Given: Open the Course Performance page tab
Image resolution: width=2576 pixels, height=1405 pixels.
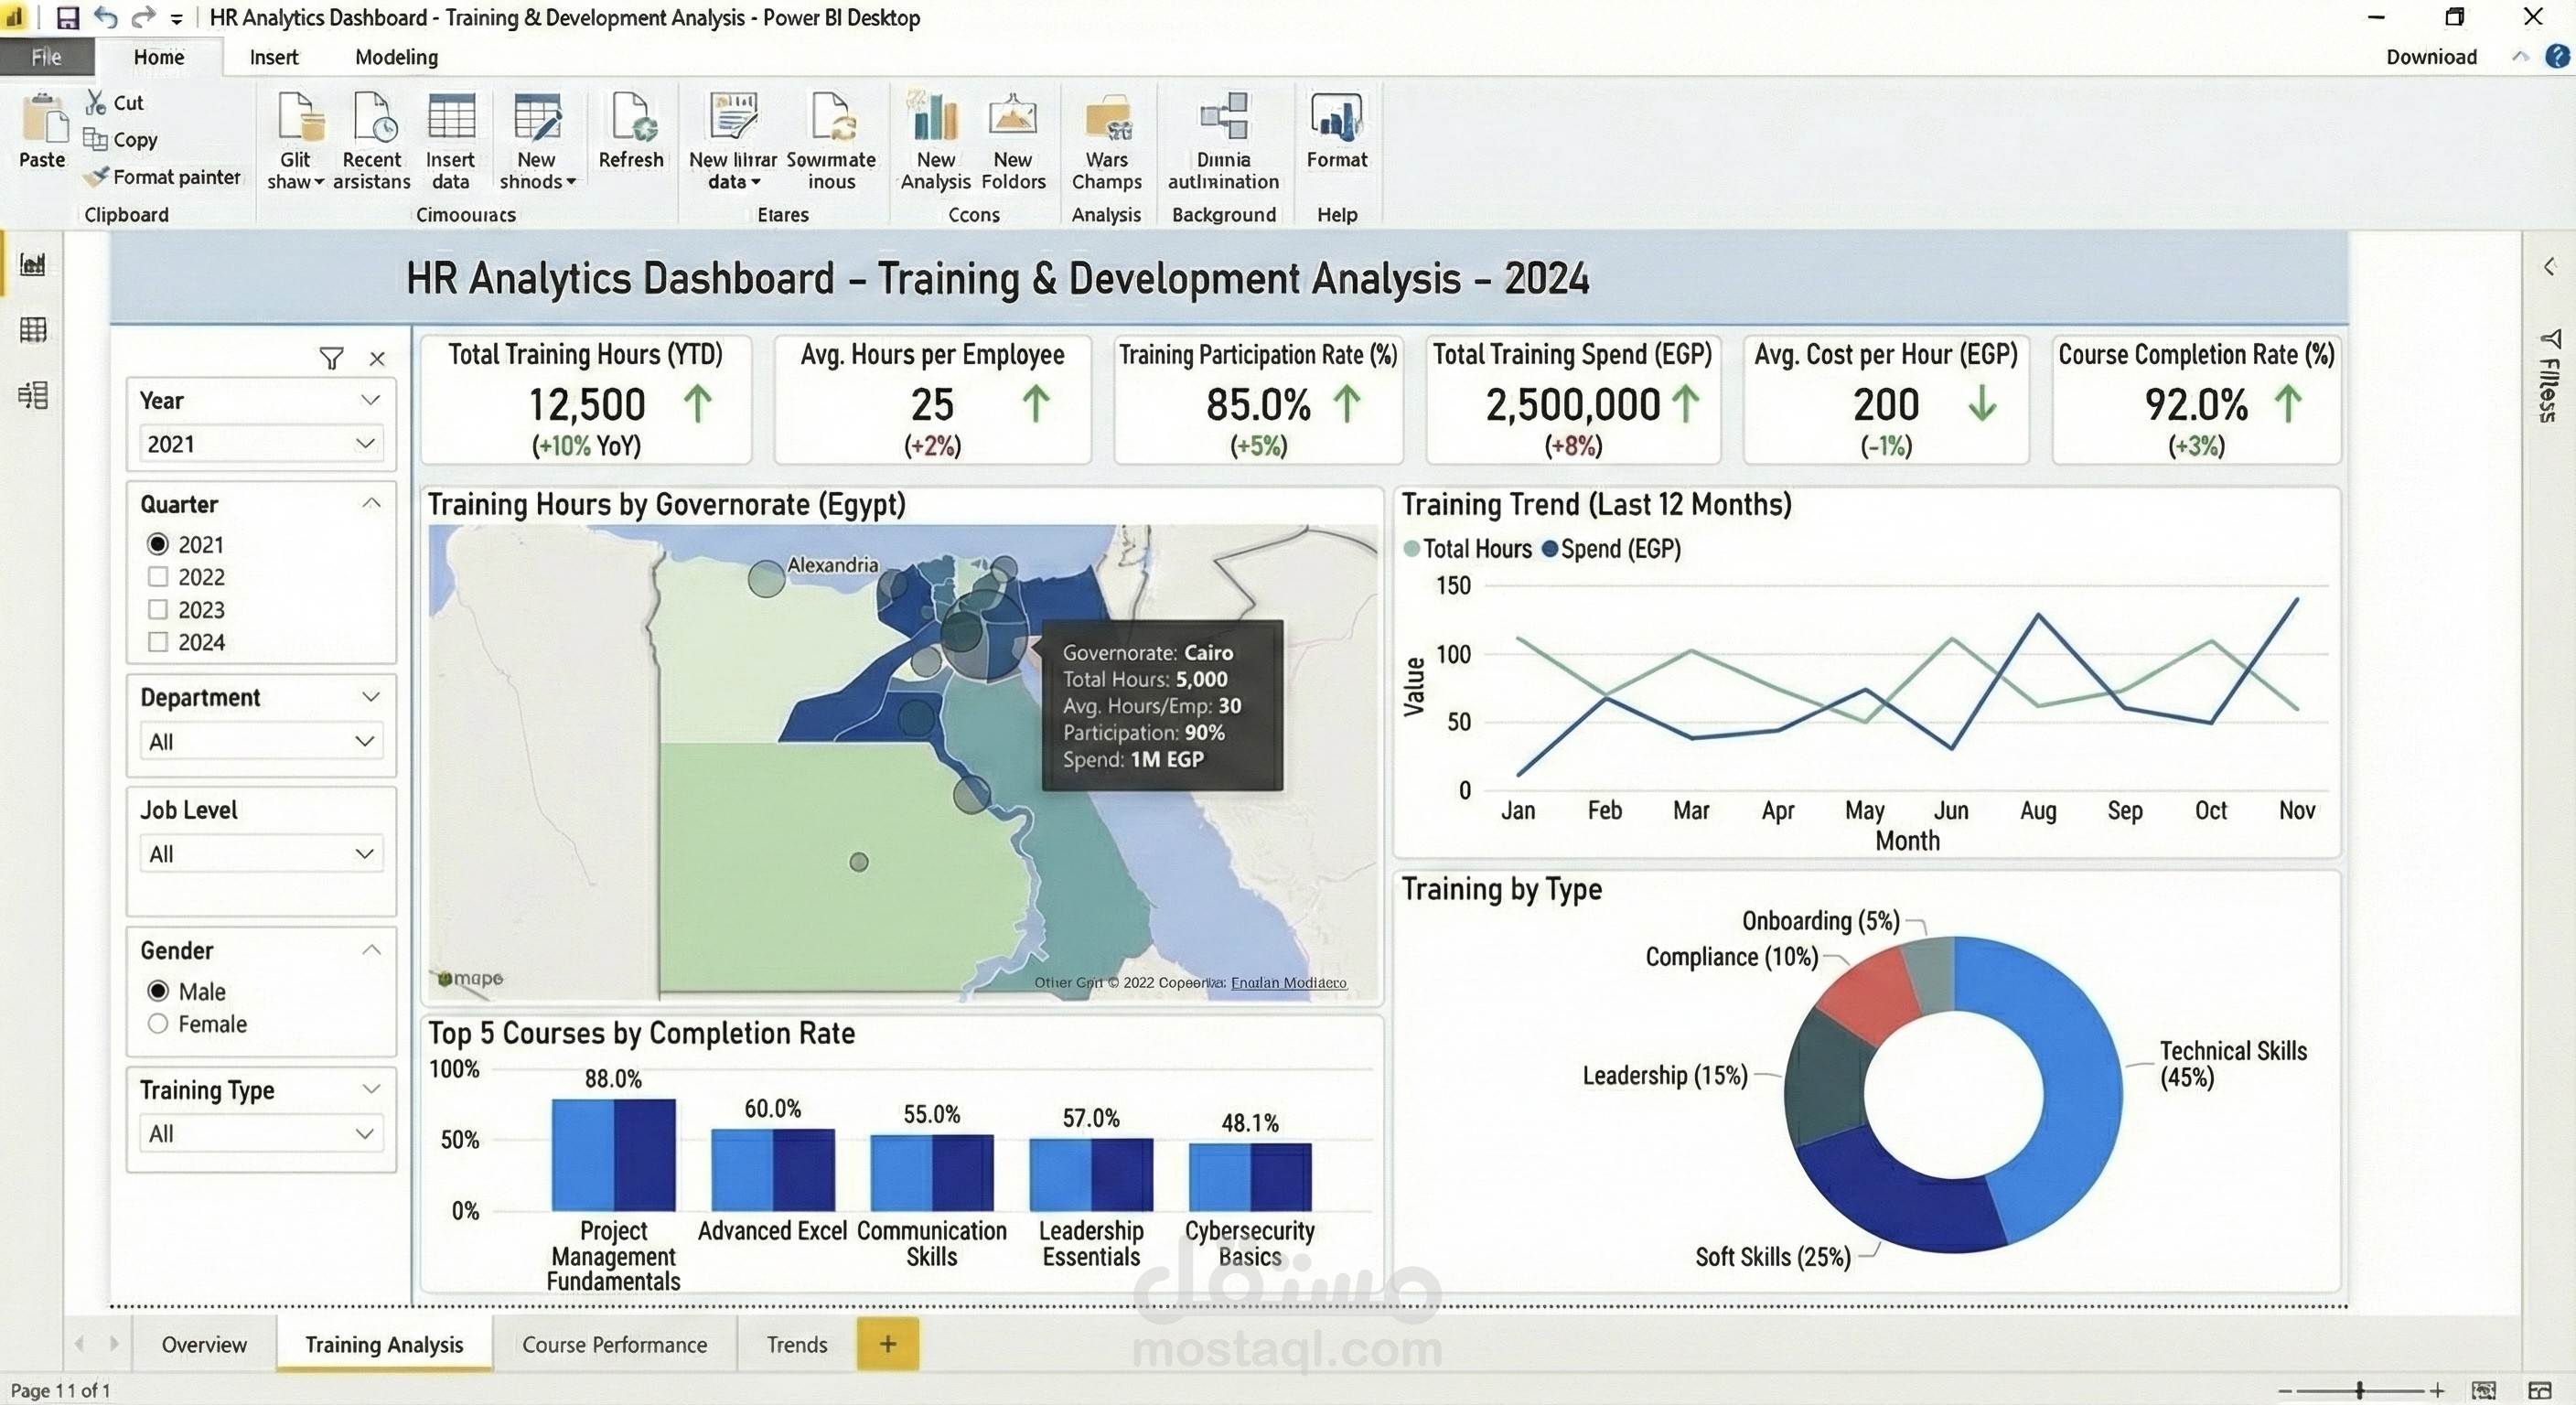Looking at the screenshot, I should point(614,1344).
